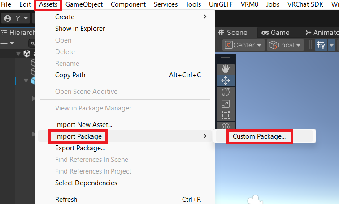The width and height of the screenshot is (339, 204).
Task: Toggle grid snapping button
Action: coord(321,45)
